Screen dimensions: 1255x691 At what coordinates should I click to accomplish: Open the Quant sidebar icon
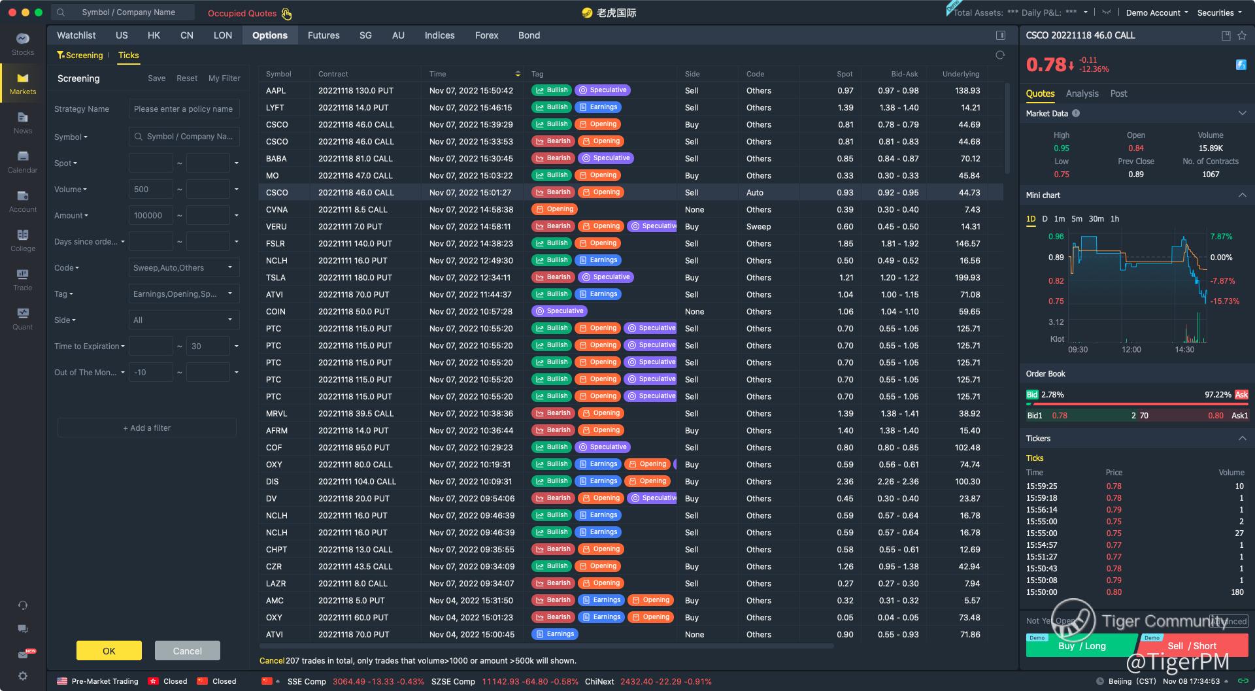[23, 318]
